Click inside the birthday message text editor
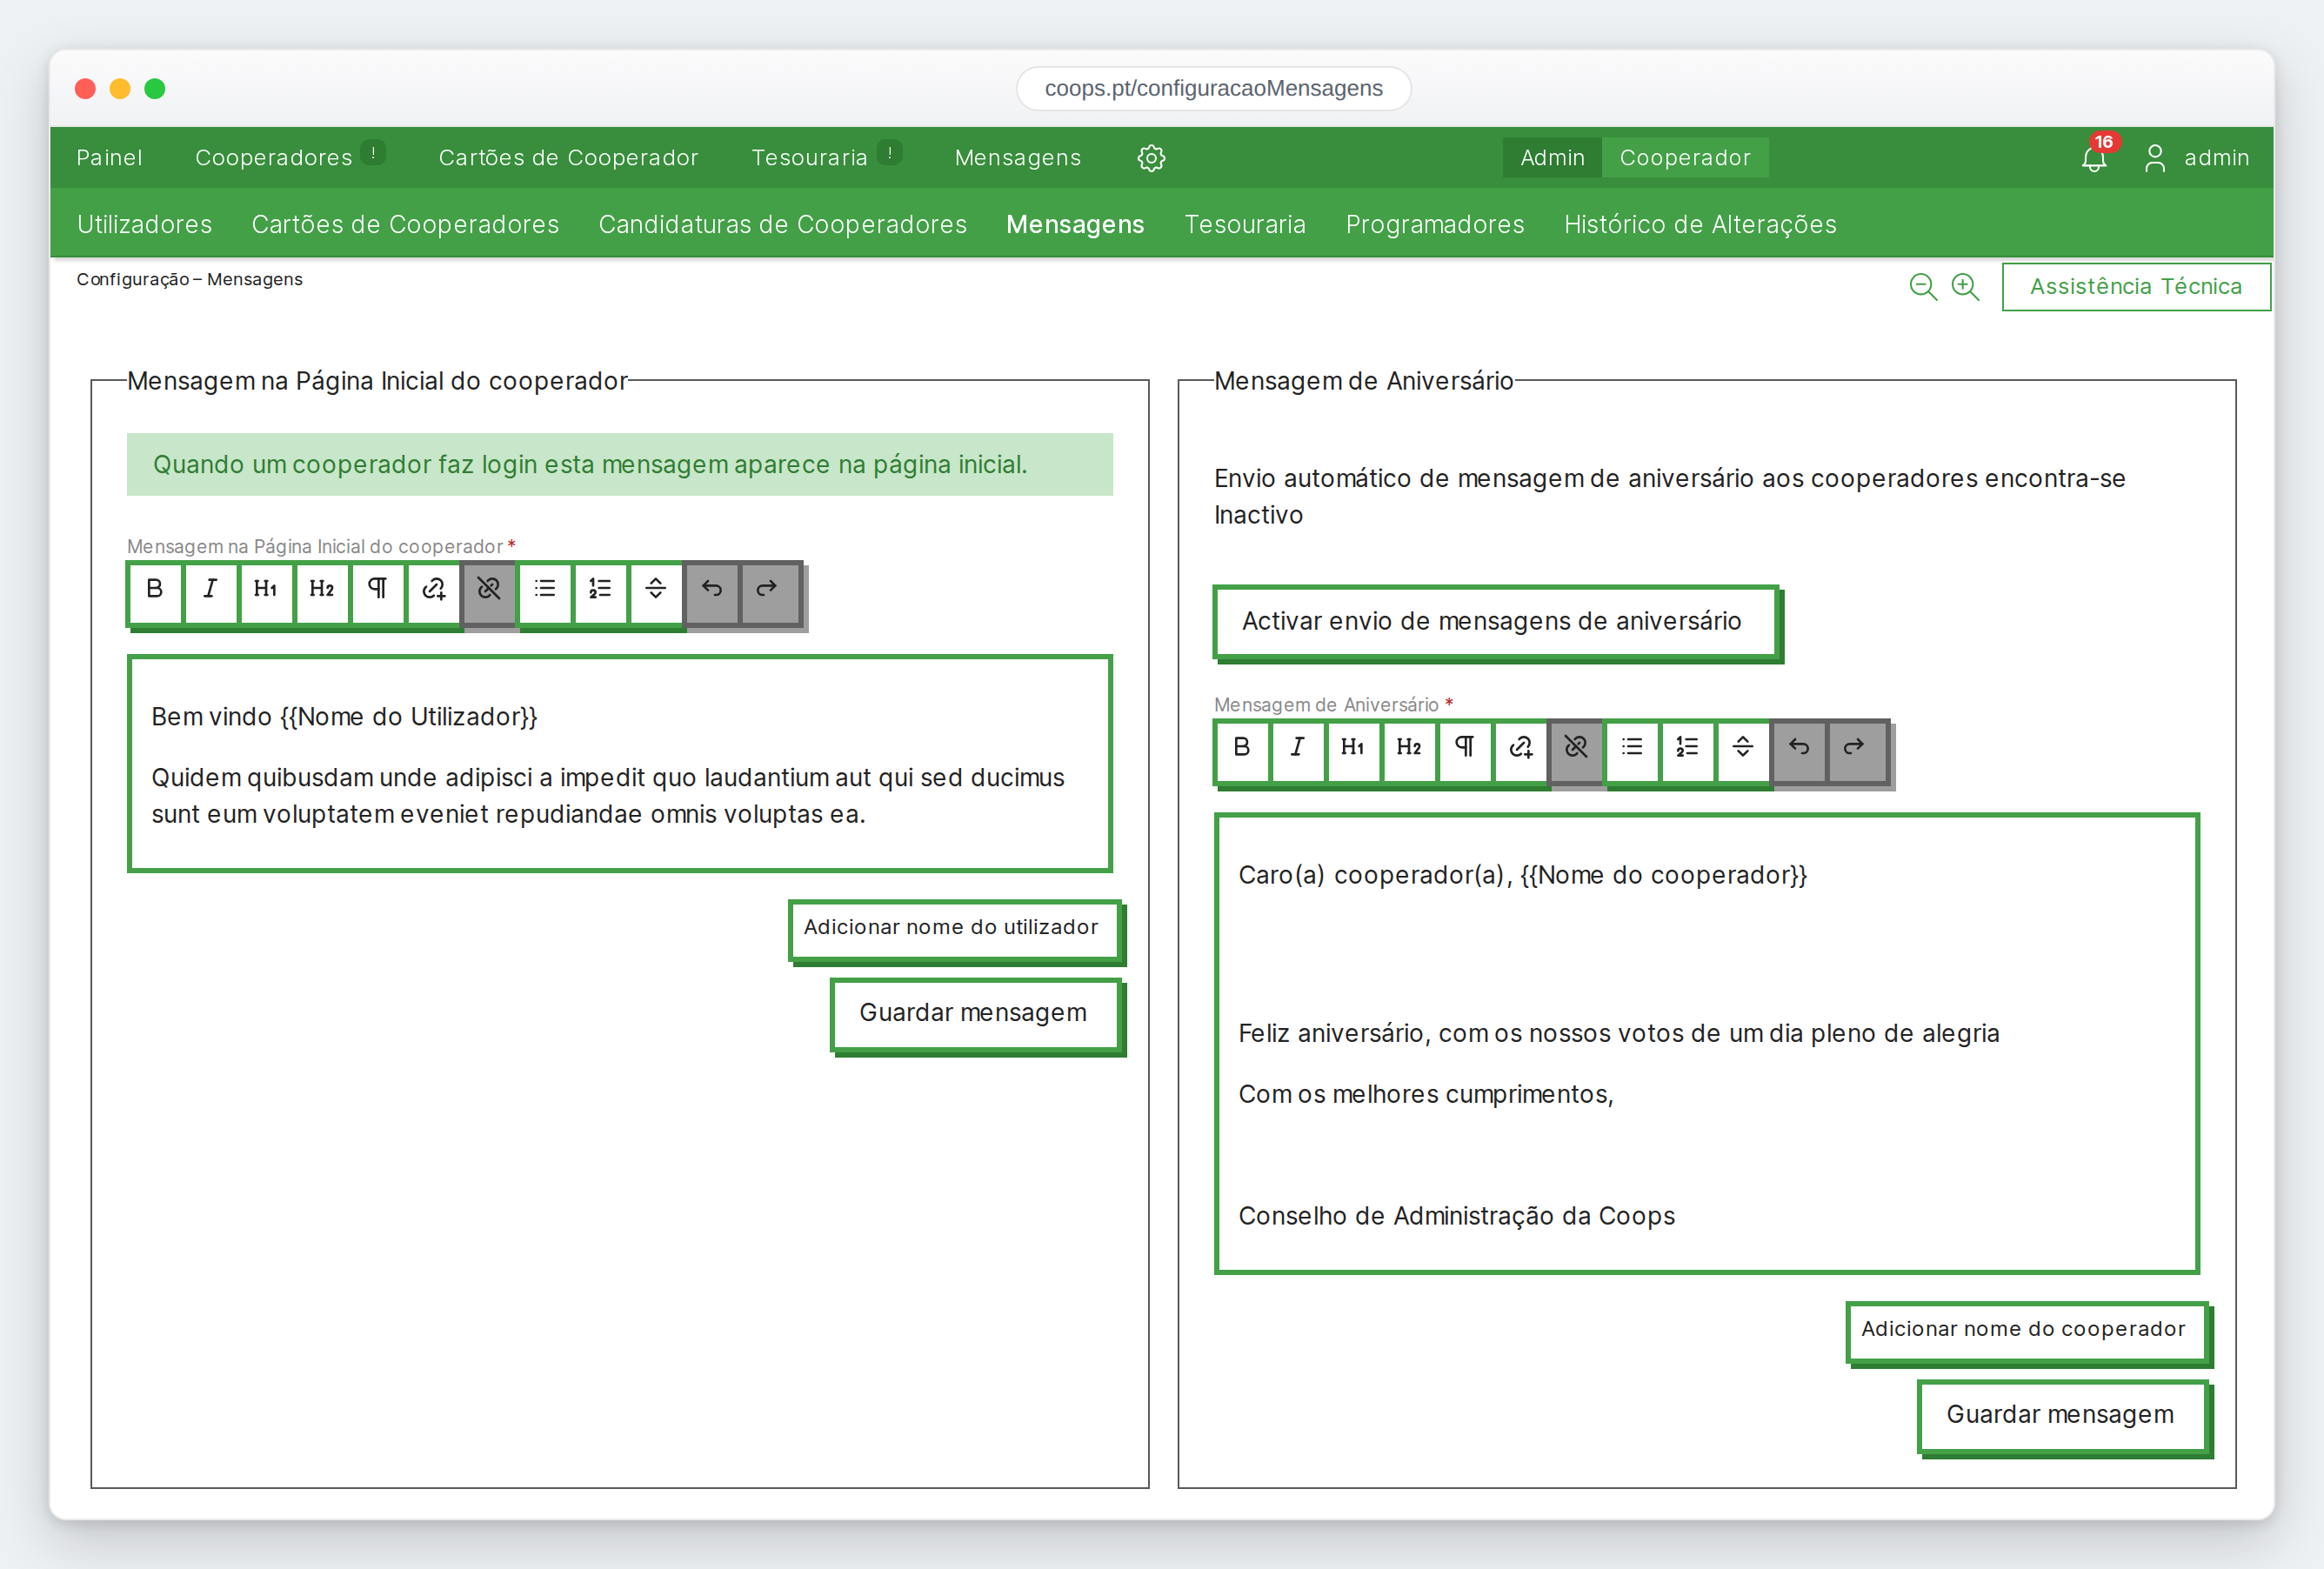 tap(1707, 1044)
